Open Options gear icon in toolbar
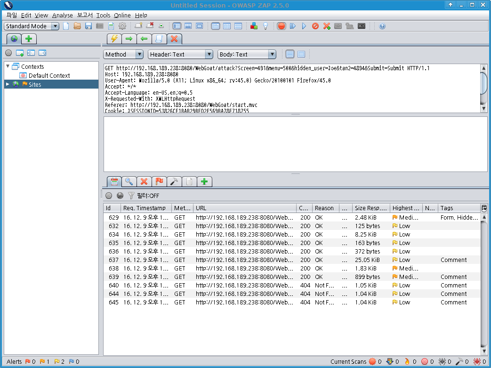This screenshot has height=368, width=491. point(122,26)
